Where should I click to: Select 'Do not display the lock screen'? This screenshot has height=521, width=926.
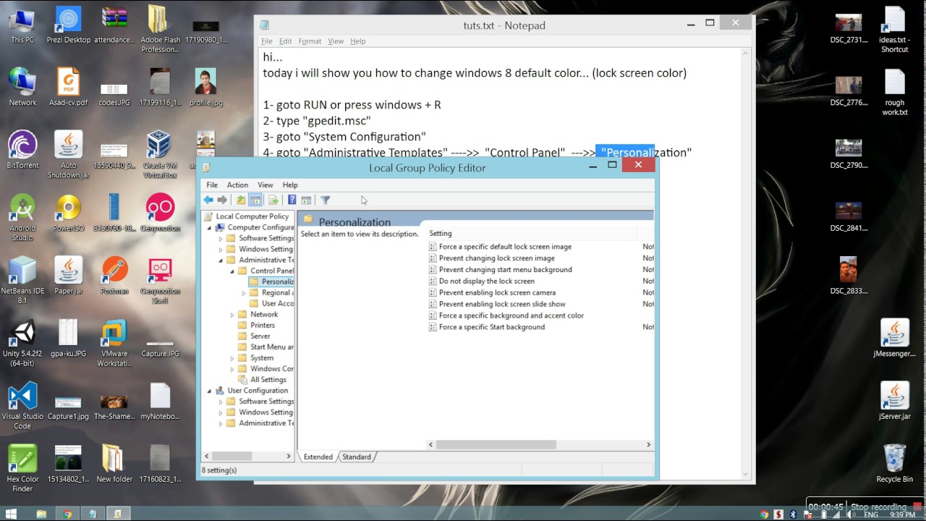coord(481,281)
